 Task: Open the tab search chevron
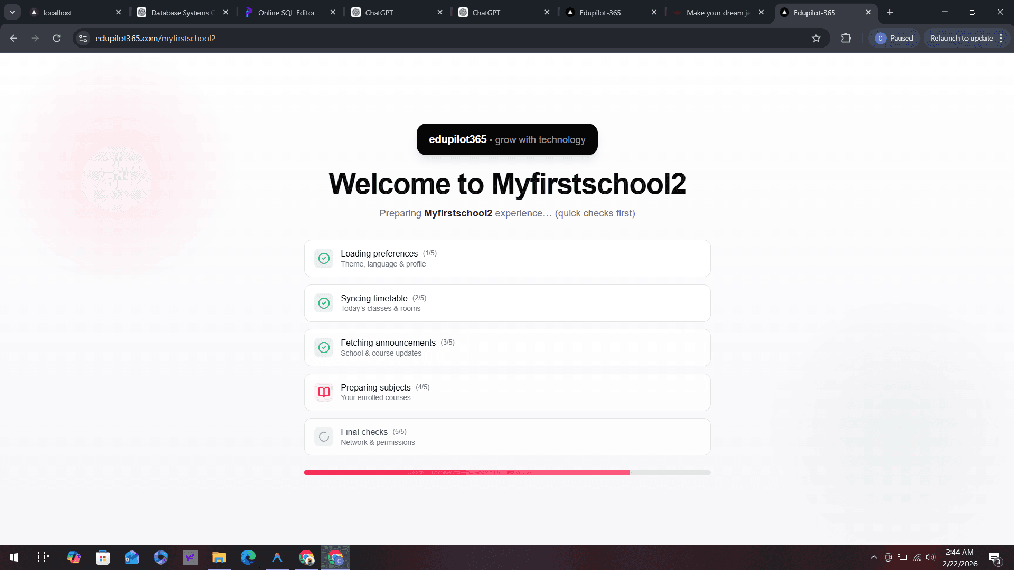tap(12, 12)
